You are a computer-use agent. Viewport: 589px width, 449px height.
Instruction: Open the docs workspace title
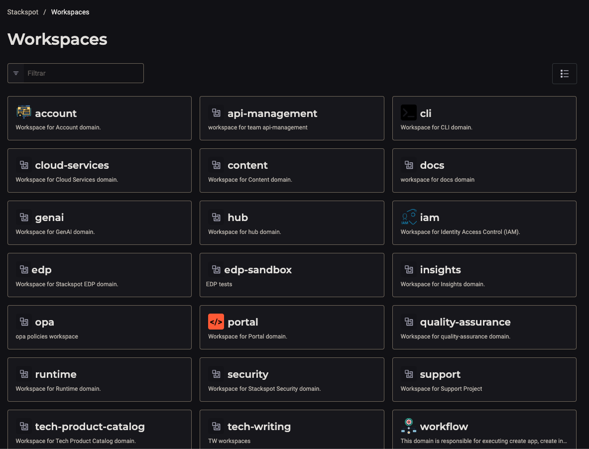click(432, 165)
